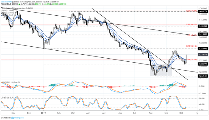Click the 143.784 price level tag
The width and height of the screenshot is (209, 120).
(x=203, y=26)
